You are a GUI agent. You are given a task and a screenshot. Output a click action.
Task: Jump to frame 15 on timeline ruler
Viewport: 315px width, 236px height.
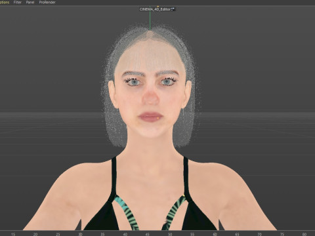coord(13,234)
